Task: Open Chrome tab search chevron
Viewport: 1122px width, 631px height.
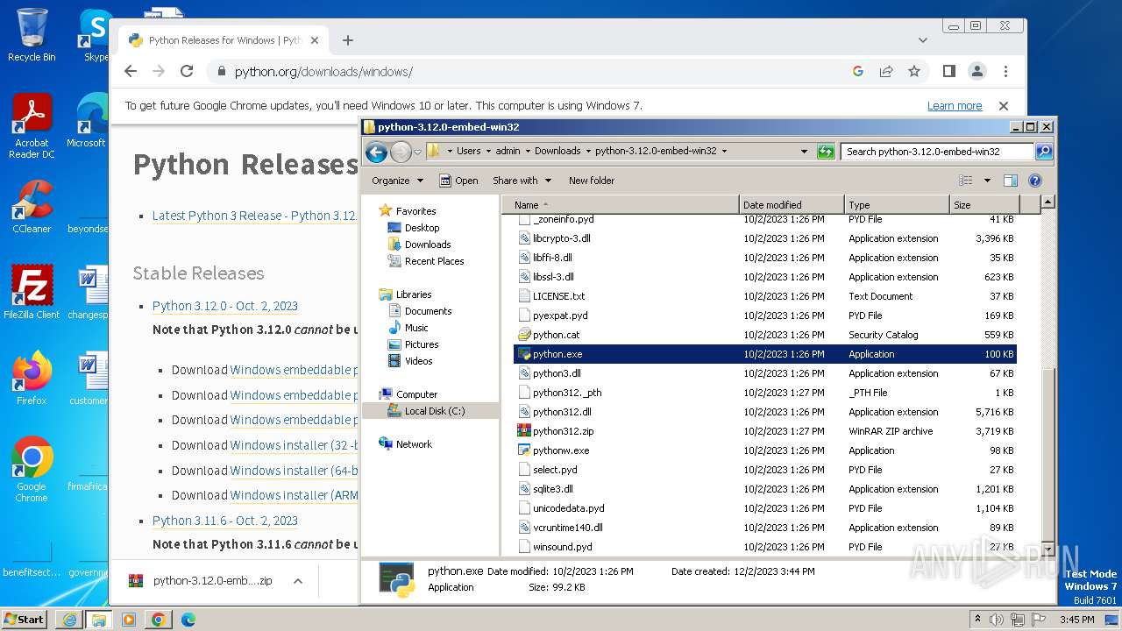Action: pyautogui.click(x=923, y=40)
